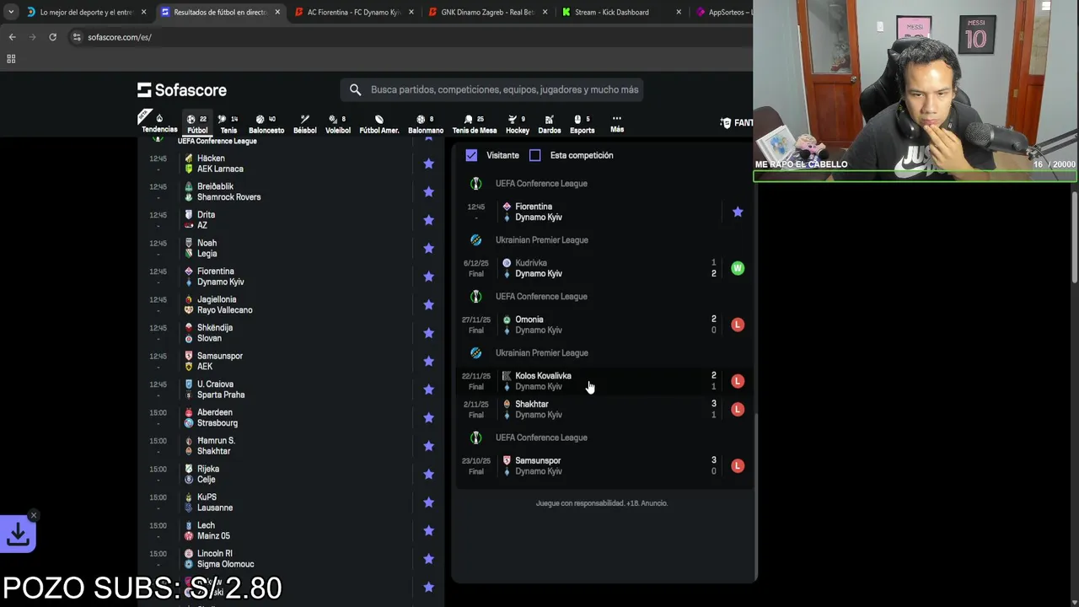
Task: Open the W result badge for Kudrivka match
Action: click(738, 268)
